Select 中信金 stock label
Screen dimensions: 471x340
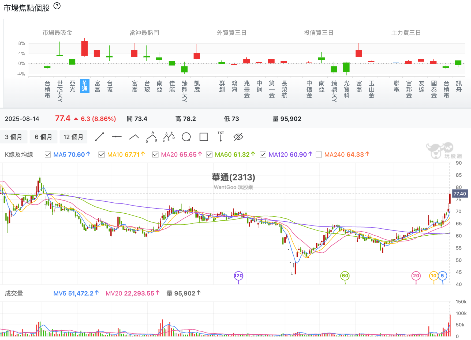click(309, 89)
